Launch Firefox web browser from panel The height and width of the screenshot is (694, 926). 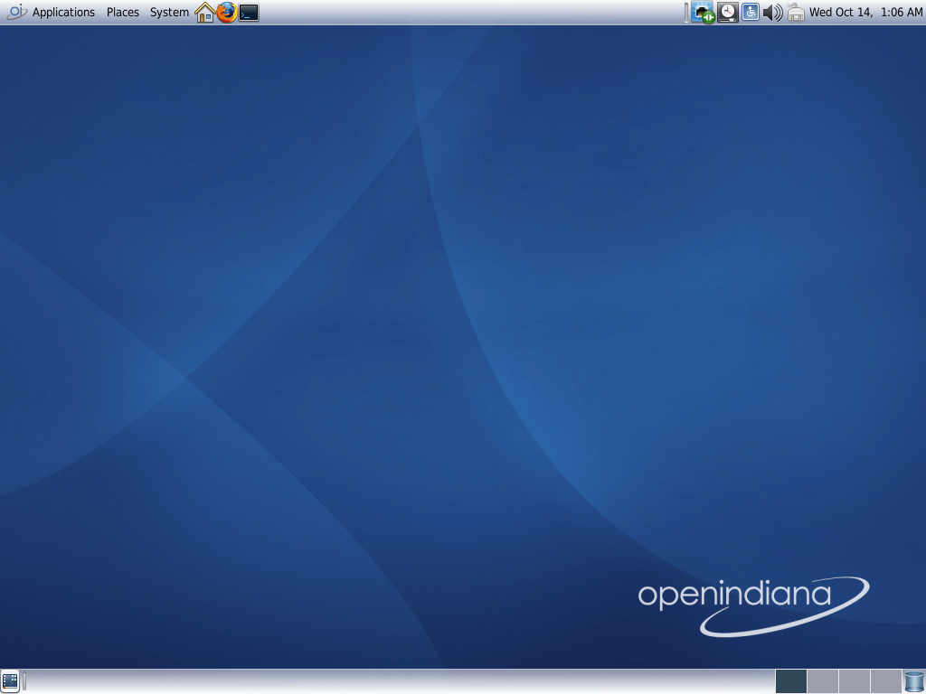[x=227, y=13]
